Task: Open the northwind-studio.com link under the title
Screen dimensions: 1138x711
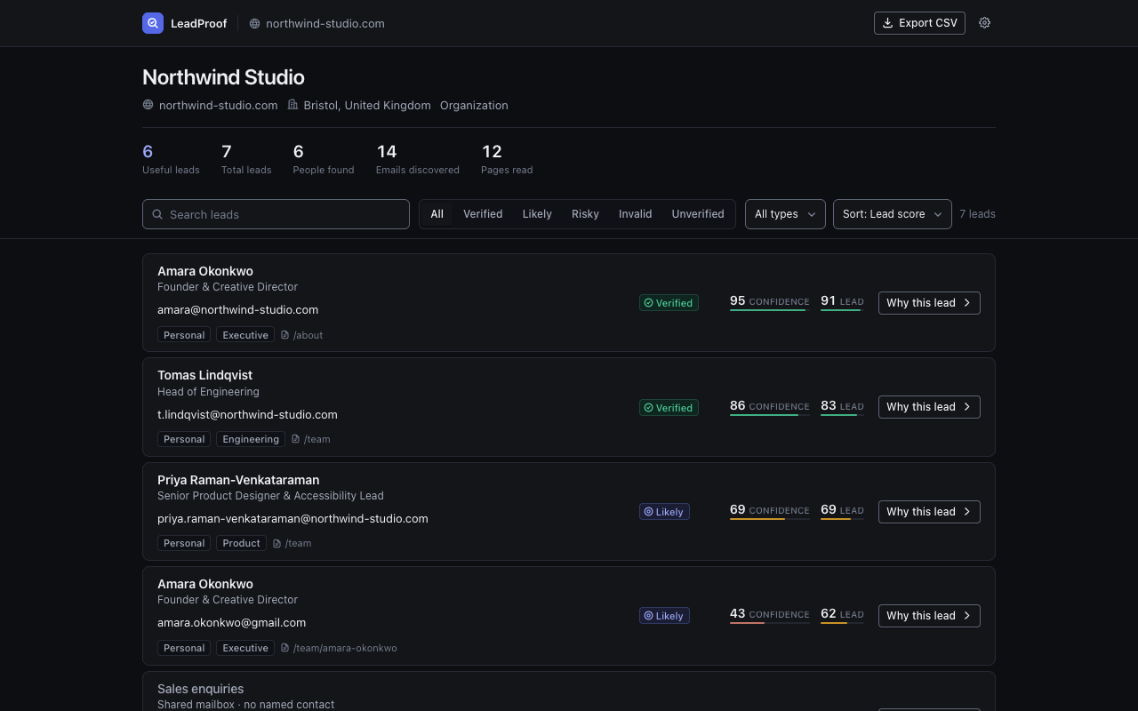Action: 218,105
